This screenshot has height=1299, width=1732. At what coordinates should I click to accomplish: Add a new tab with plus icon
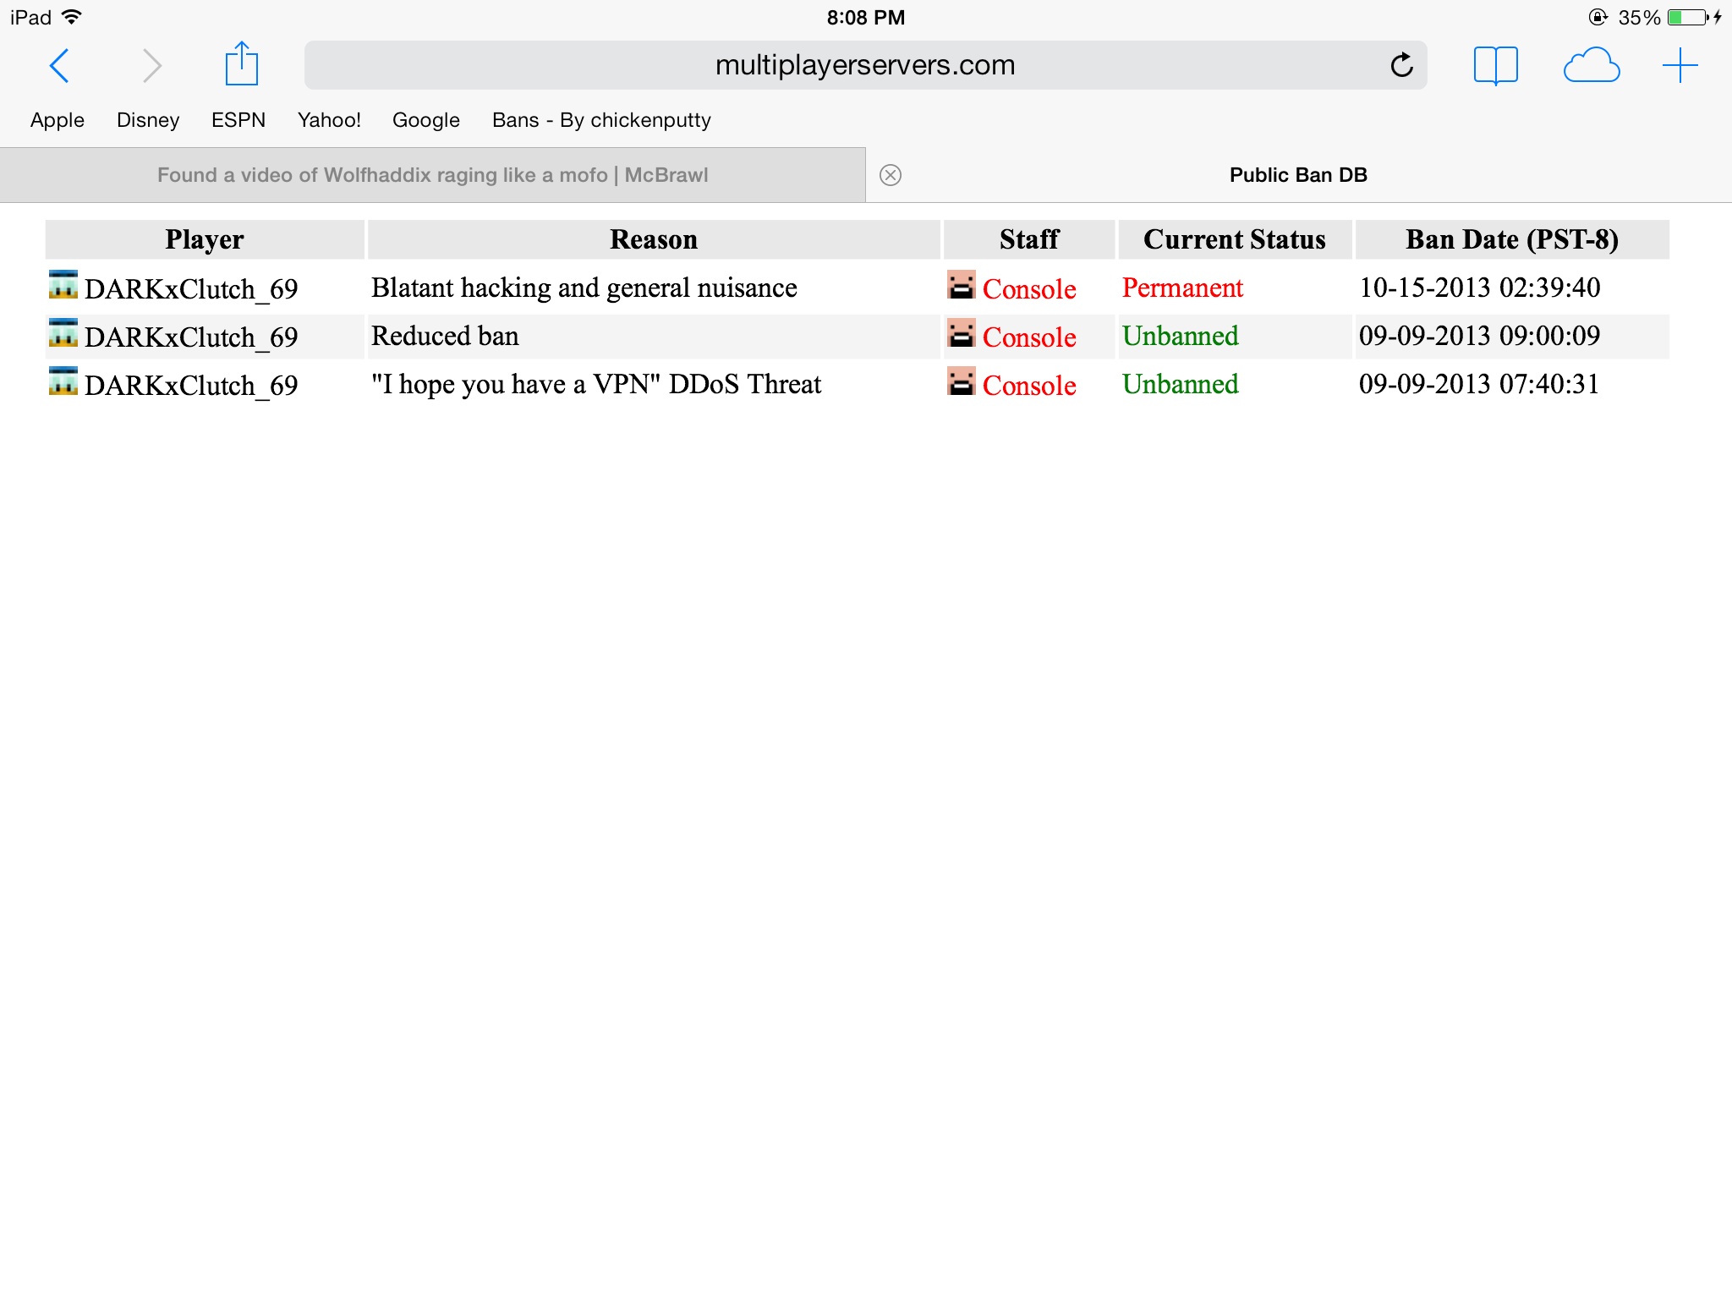pos(1680,65)
